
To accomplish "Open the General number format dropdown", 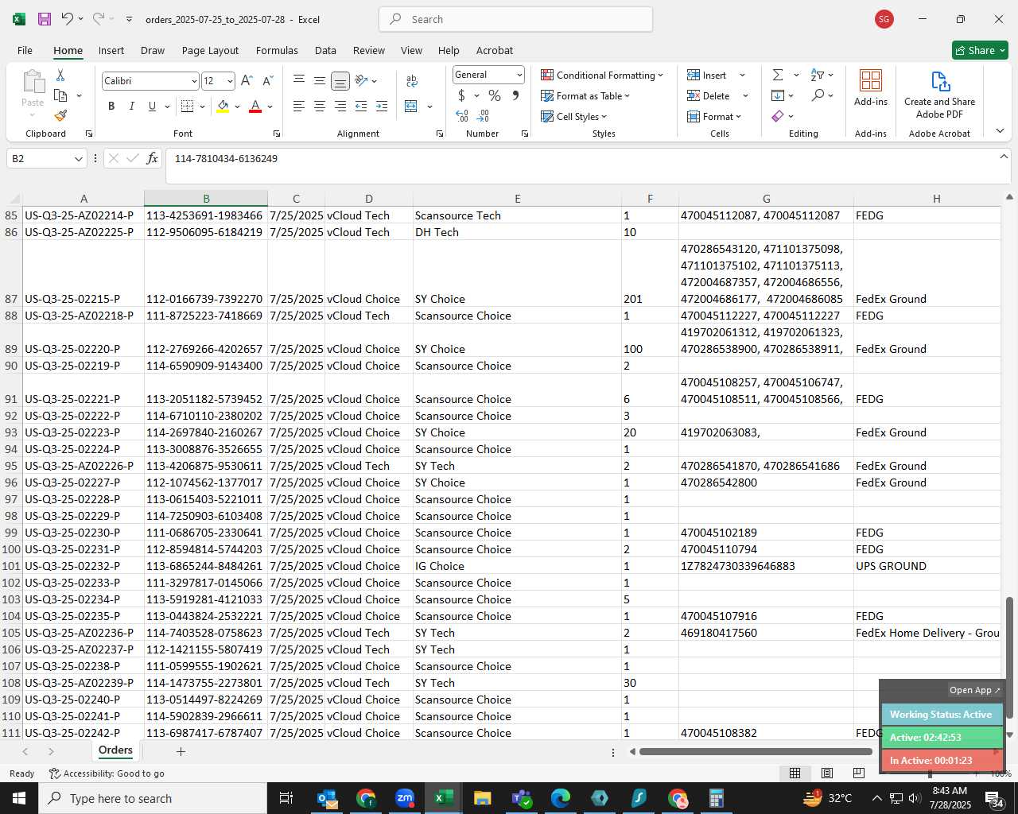I will click(x=519, y=75).
